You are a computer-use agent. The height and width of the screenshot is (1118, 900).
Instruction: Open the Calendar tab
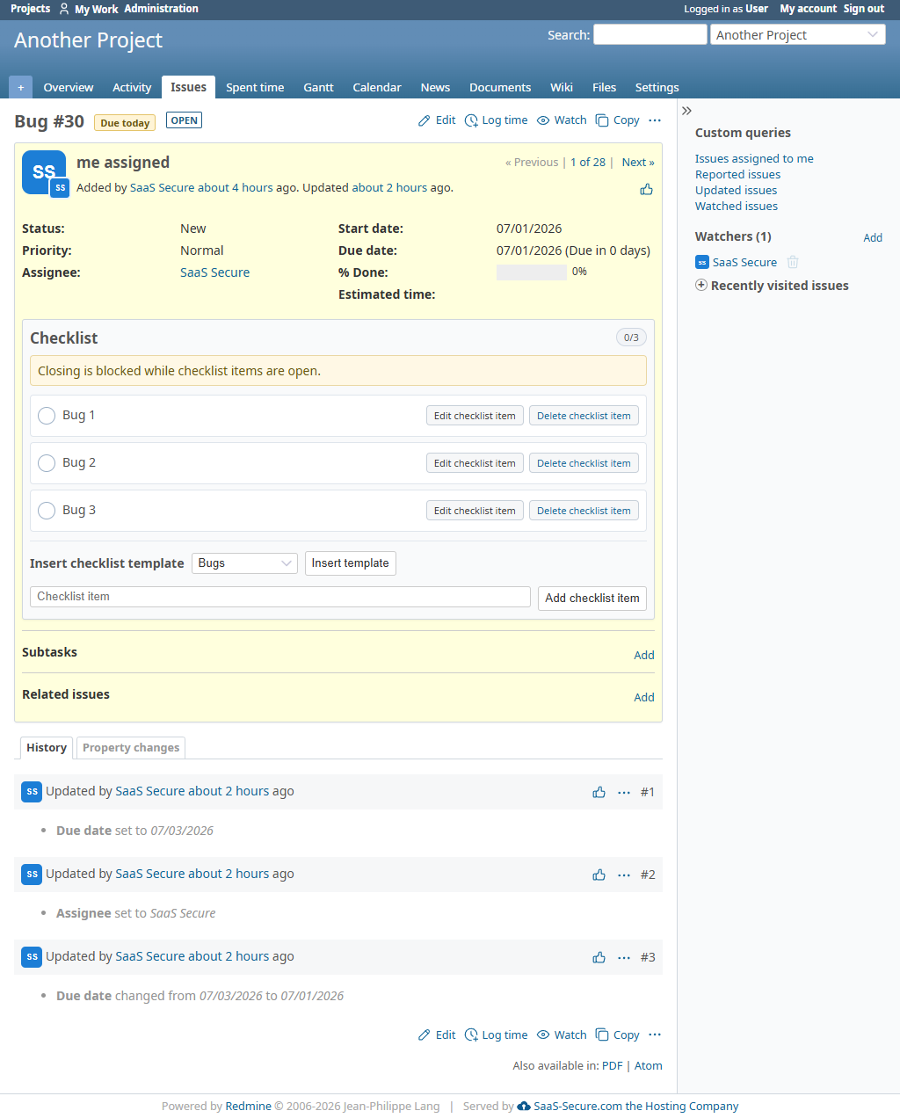[377, 87]
